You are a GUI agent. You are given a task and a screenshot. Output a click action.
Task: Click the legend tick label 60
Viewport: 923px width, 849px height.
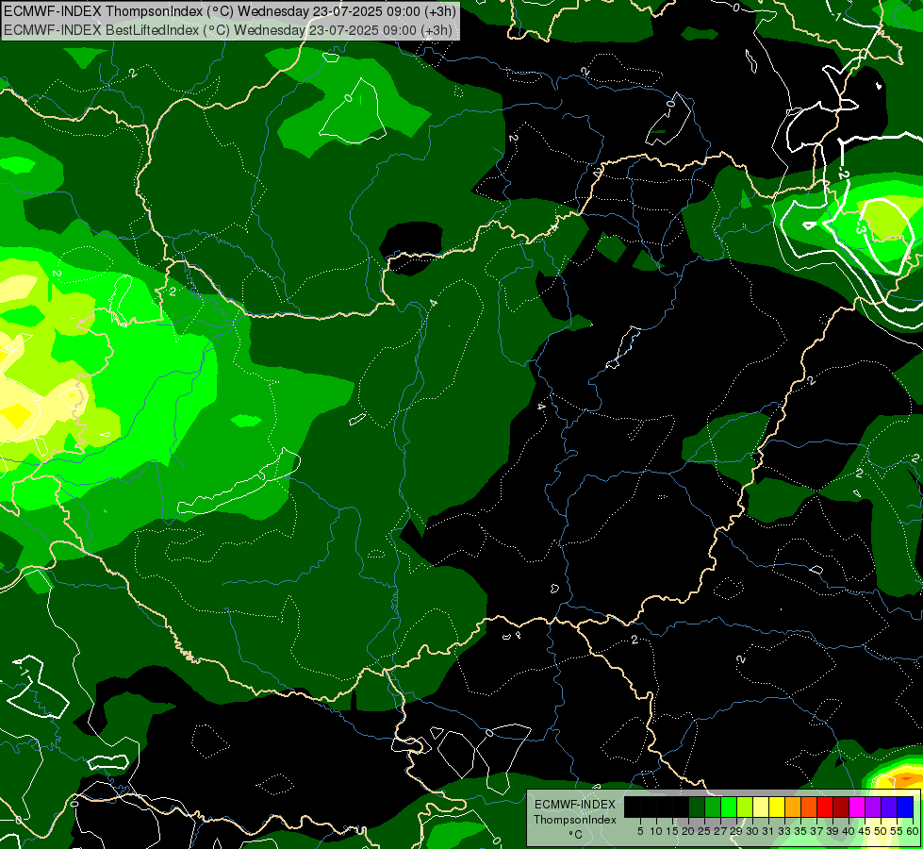point(913,831)
